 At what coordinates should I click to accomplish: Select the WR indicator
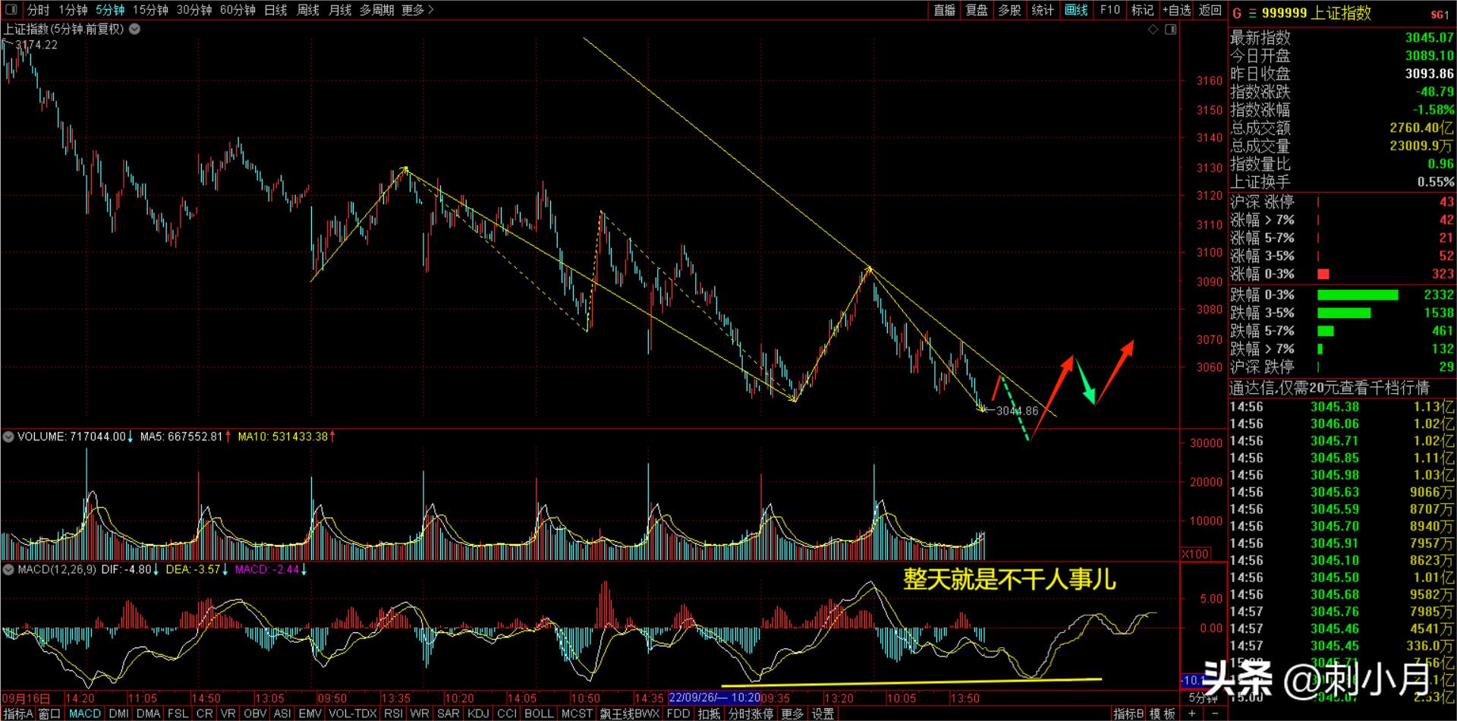(x=420, y=713)
